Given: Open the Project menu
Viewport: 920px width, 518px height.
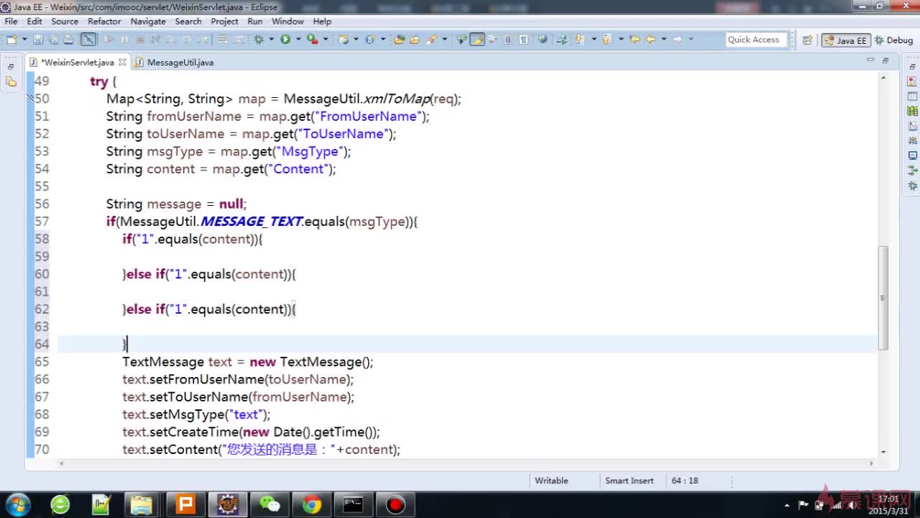Looking at the screenshot, I should click(224, 21).
